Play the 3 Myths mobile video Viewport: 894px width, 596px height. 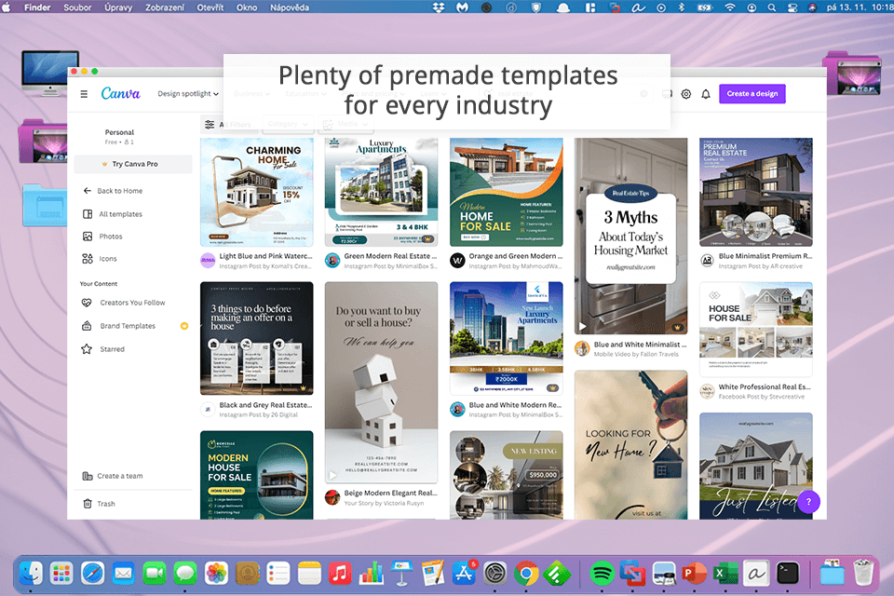582,327
